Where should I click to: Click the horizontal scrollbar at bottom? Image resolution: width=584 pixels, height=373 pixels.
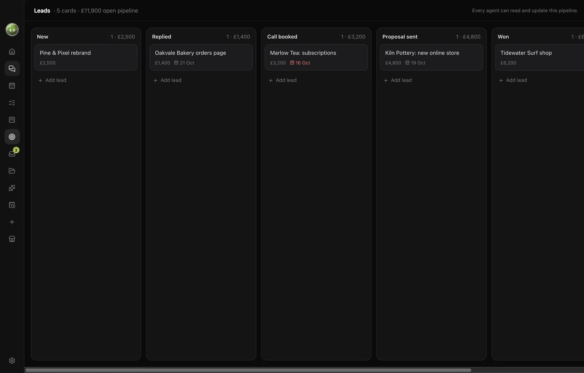coord(248,370)
